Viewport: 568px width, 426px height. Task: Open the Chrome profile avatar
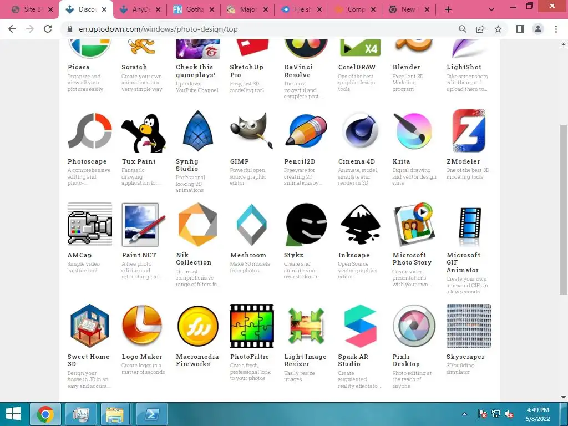pyautogui.click(x=538, y=29)
